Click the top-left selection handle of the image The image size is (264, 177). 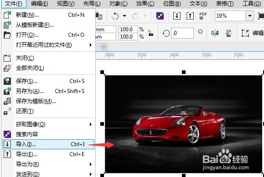(102, 72)
